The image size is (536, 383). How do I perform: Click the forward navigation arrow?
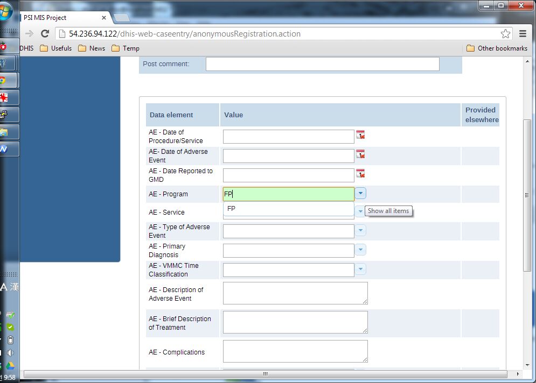click(30, 33)
